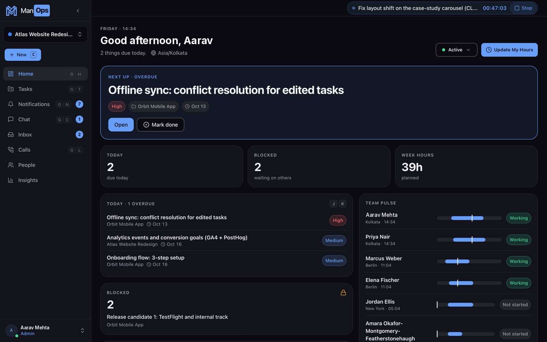Click the Inbox badge showing 2
Screen dimensions: 547x342
tap(79, 135)
